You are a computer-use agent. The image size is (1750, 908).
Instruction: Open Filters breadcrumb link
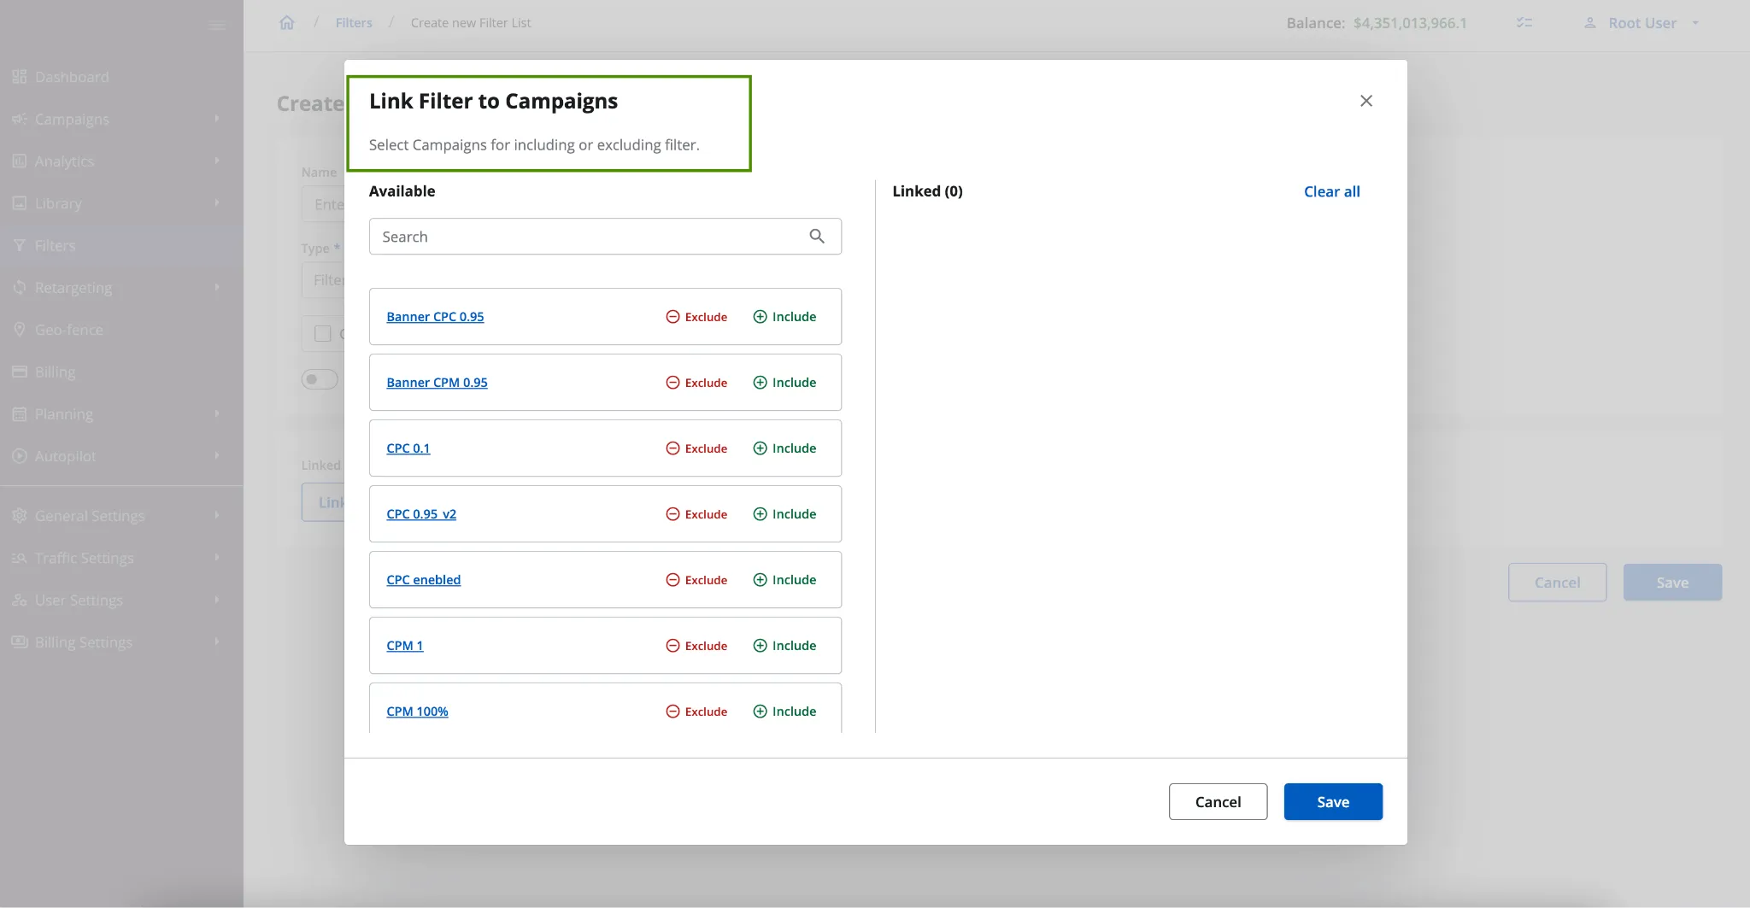[x=354, y=23]
